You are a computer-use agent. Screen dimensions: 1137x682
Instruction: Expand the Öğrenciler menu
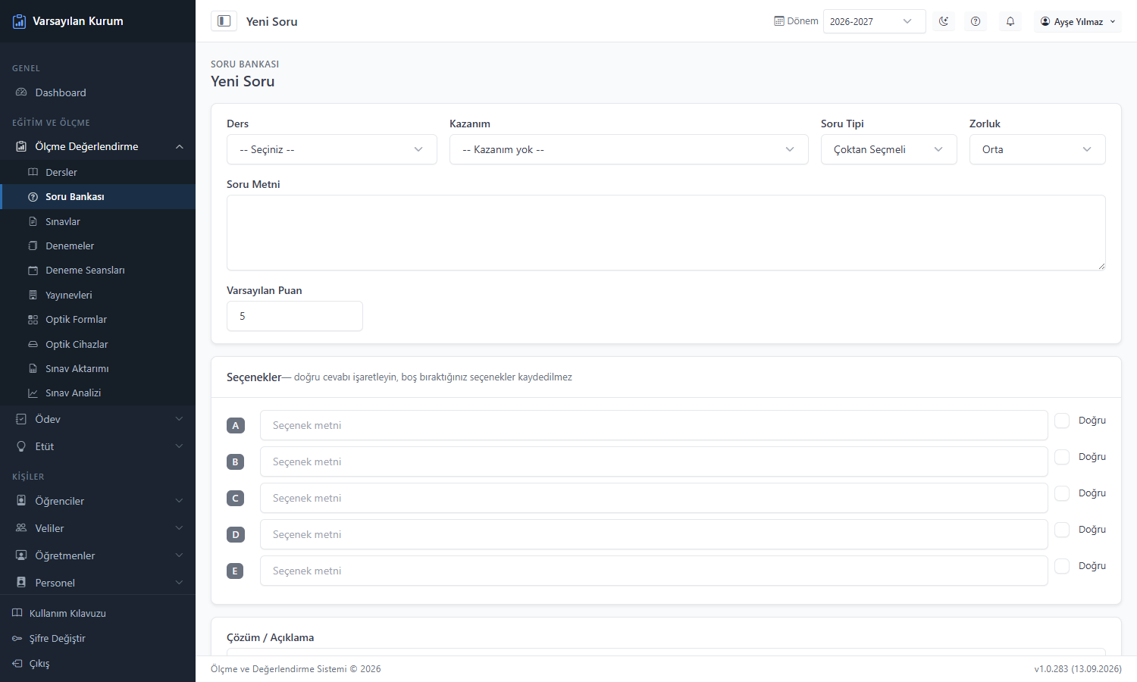click(98, 501)
